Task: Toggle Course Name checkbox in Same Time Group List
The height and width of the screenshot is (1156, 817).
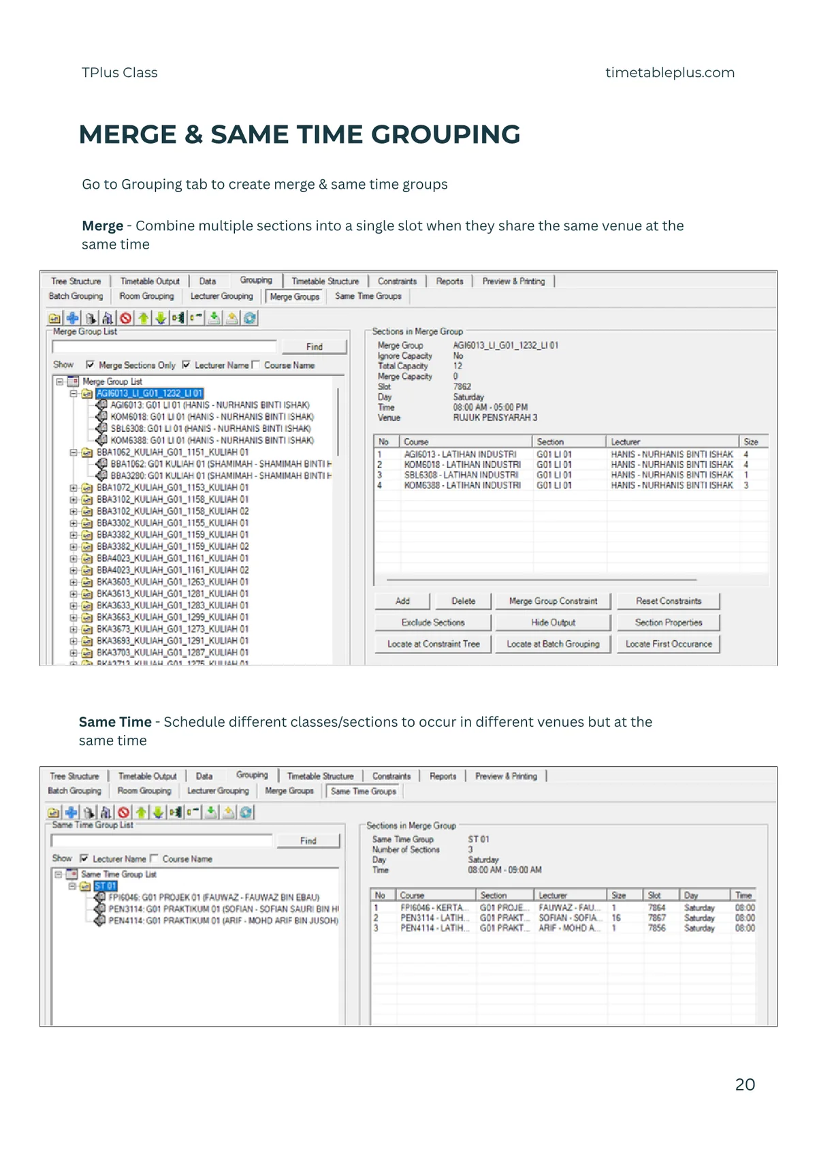Action: point(153,858)
